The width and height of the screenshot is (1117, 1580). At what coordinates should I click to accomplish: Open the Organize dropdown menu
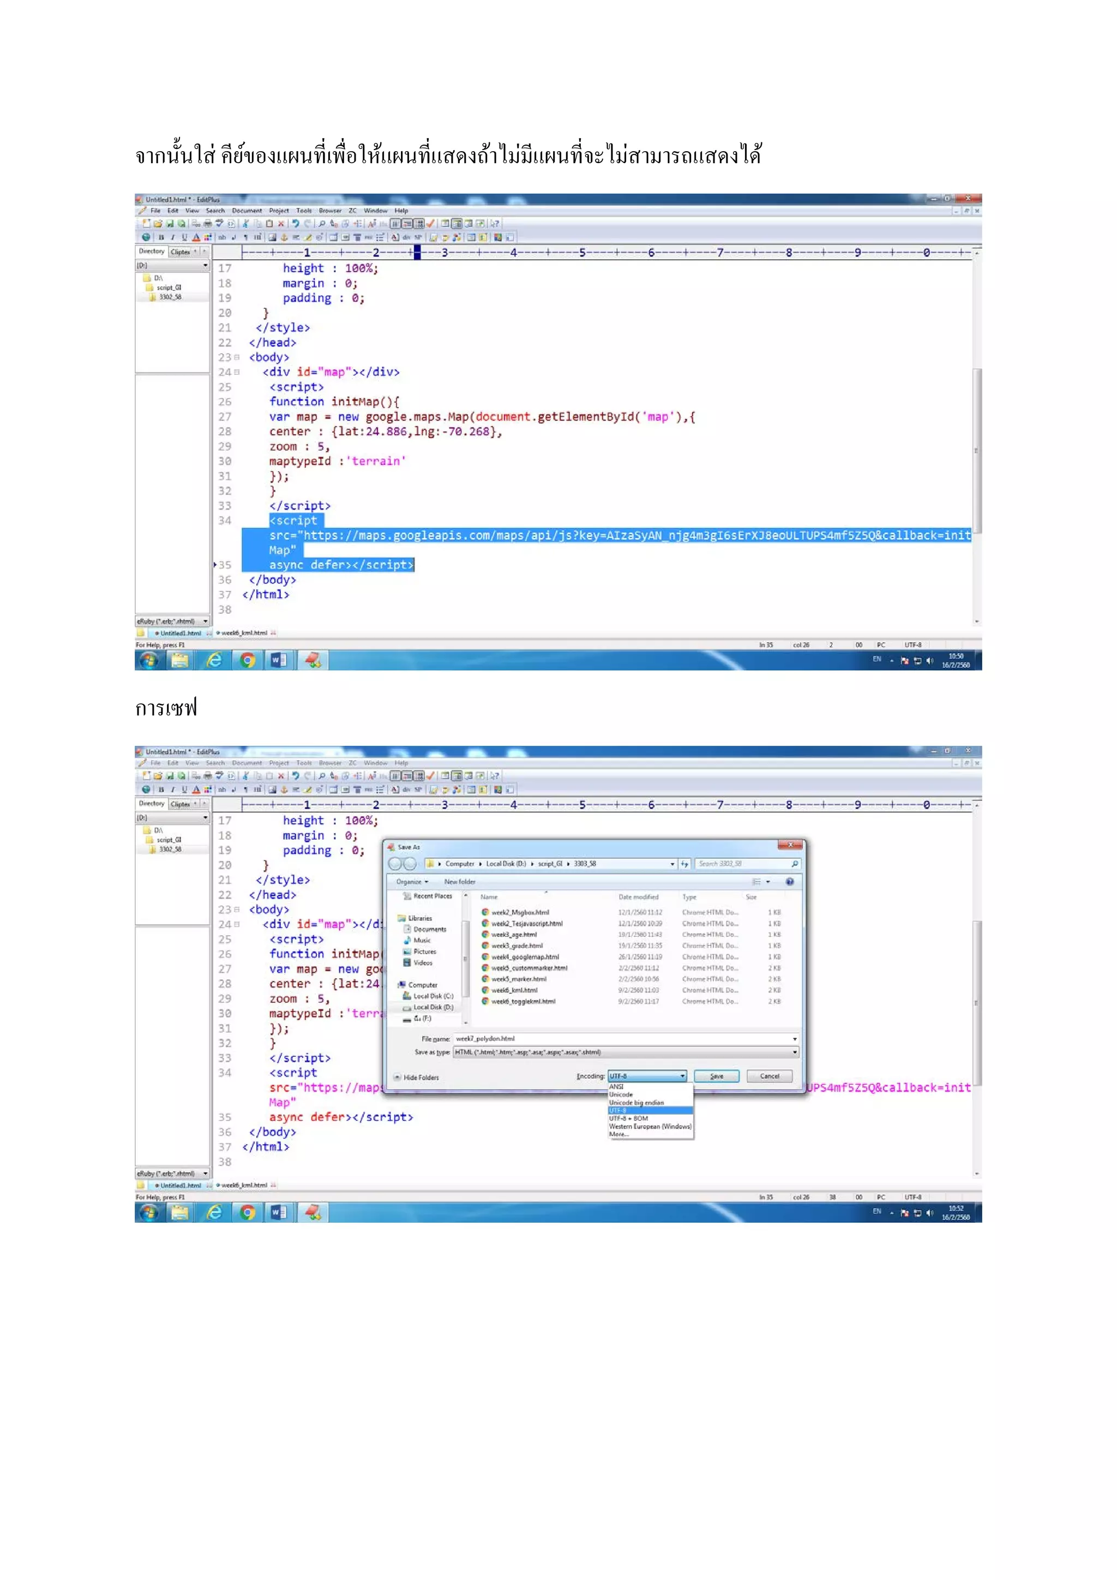[412, 882]
